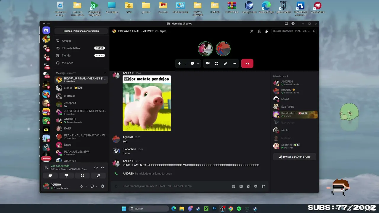Open Inicio de Nitro
This screenshot has width=379, height=213.
coord(81,48)
